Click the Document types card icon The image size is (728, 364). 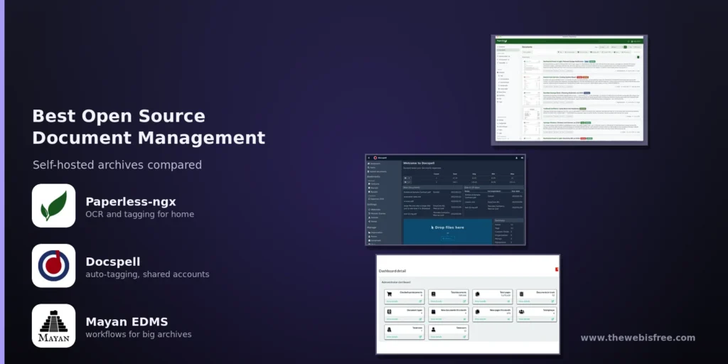tap(389, 312)
